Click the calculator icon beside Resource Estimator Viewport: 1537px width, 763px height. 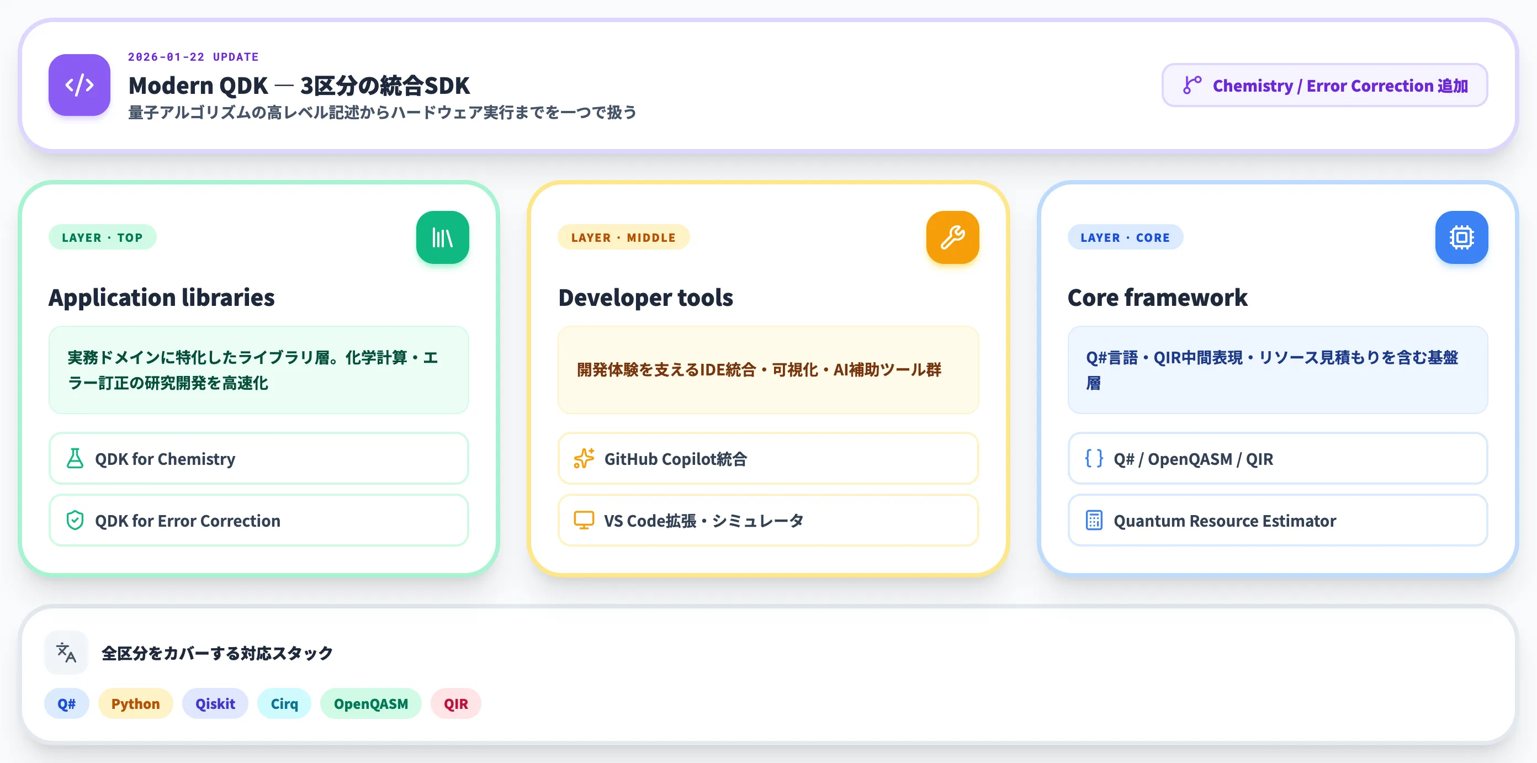click(x=1094, y=520)
